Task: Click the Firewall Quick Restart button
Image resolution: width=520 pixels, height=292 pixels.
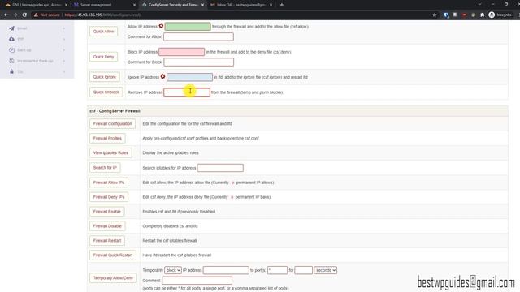Action: (113, 255)
